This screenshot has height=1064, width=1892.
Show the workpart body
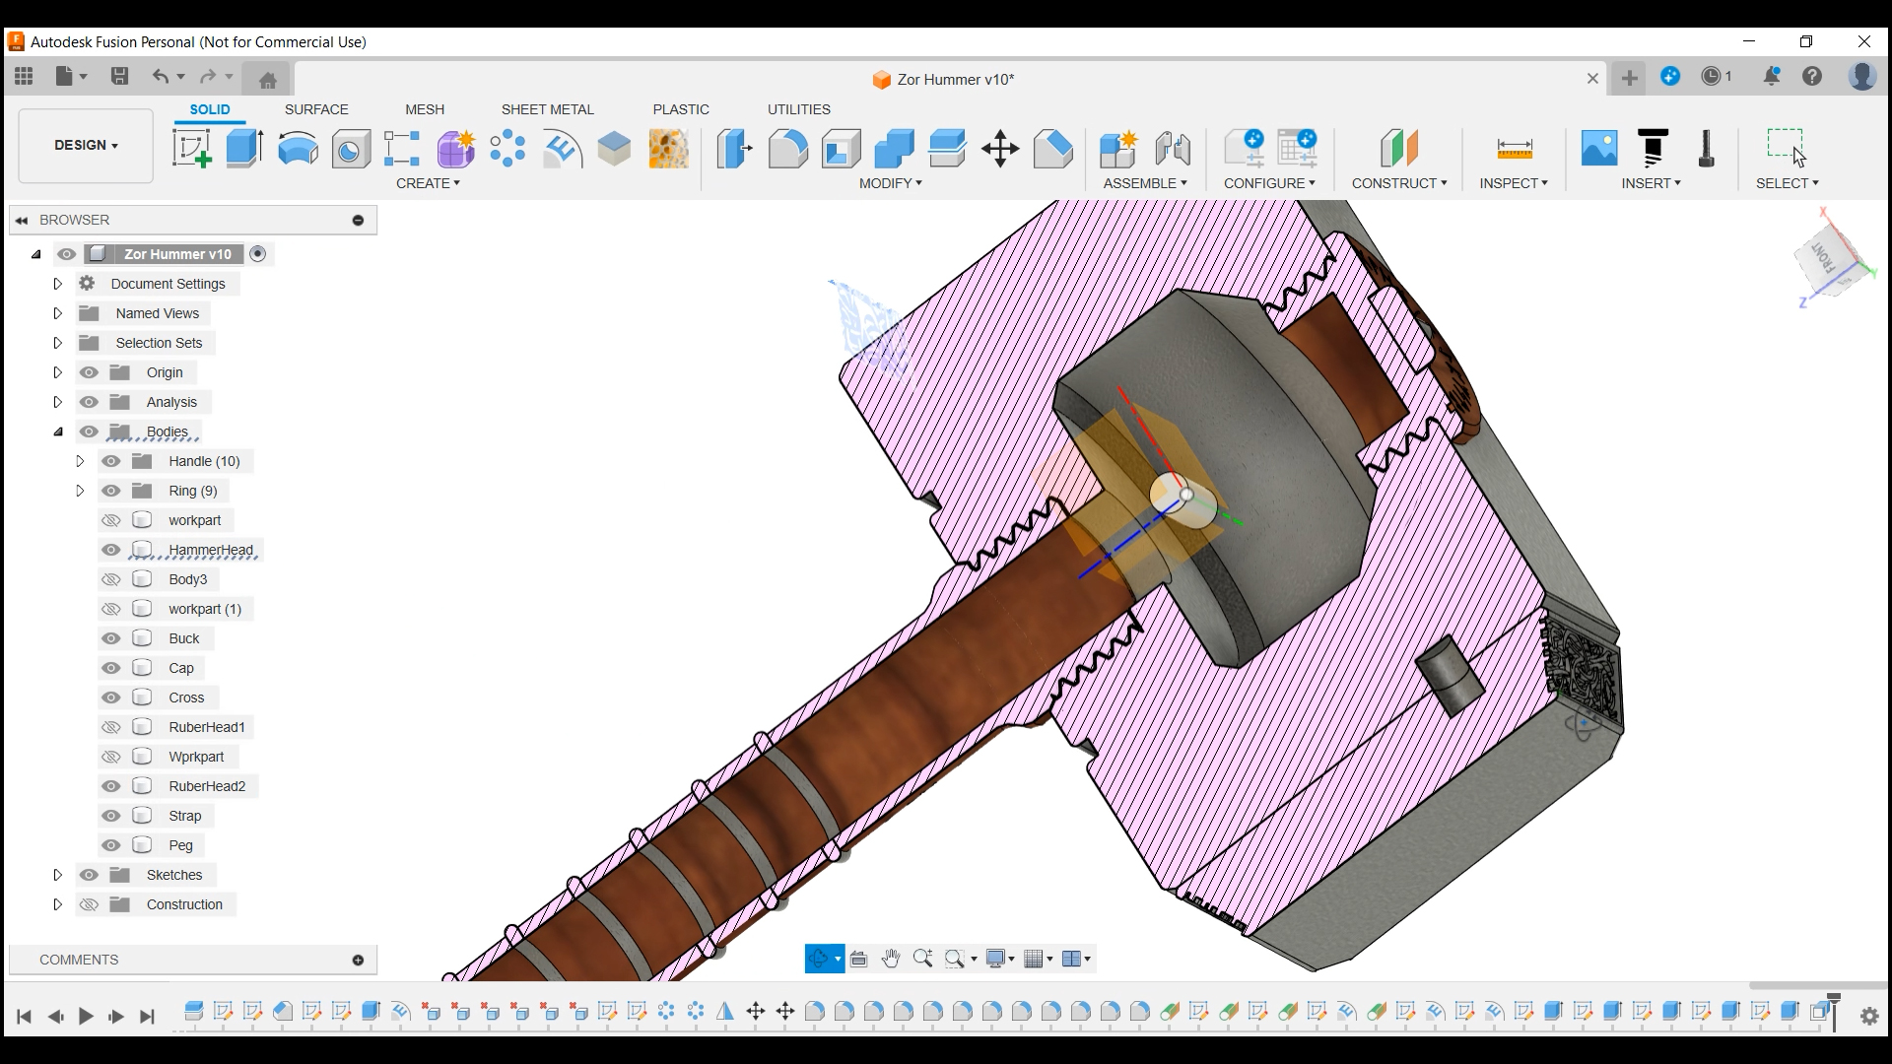(x=111, y=520)
